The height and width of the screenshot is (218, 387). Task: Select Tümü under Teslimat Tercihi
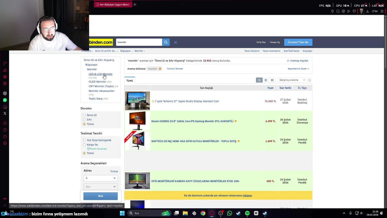(84, 153)
